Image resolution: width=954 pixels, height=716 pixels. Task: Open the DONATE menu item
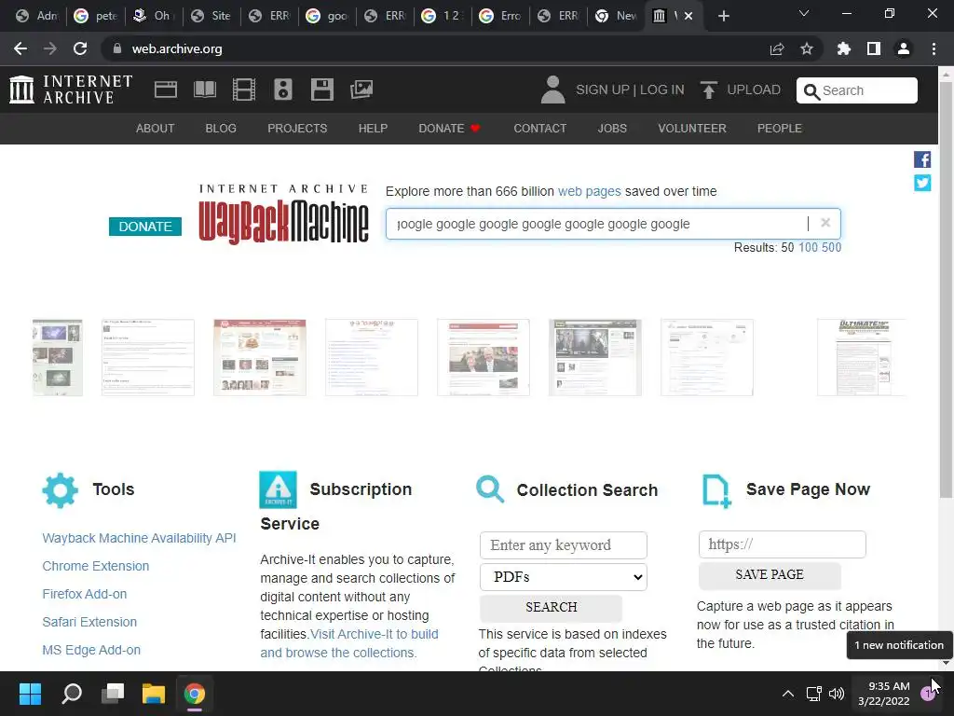[x=450, y=129]
